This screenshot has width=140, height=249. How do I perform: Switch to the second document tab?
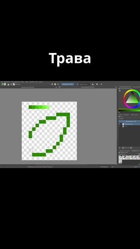(87, 87)
